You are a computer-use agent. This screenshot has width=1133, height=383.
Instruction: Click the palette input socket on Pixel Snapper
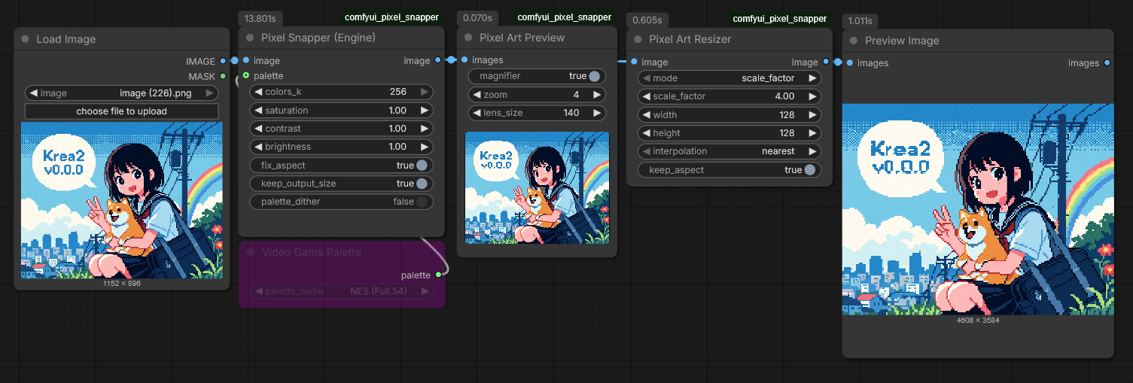[246, 75]
